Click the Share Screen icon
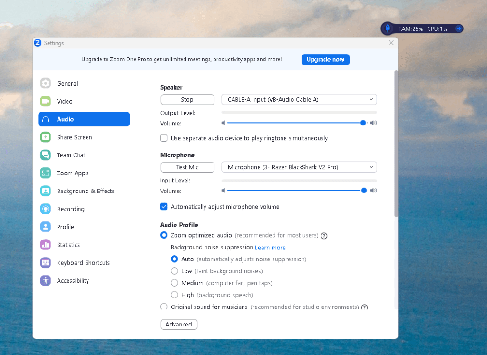The image size is (487, 355). pos(46,137)
